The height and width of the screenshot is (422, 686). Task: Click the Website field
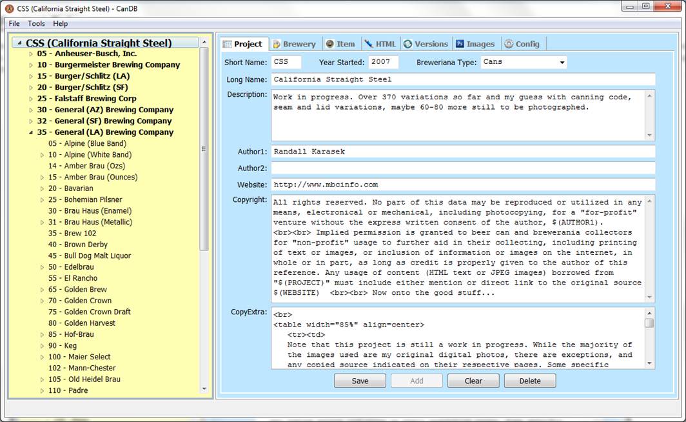[x=463, y=185]
